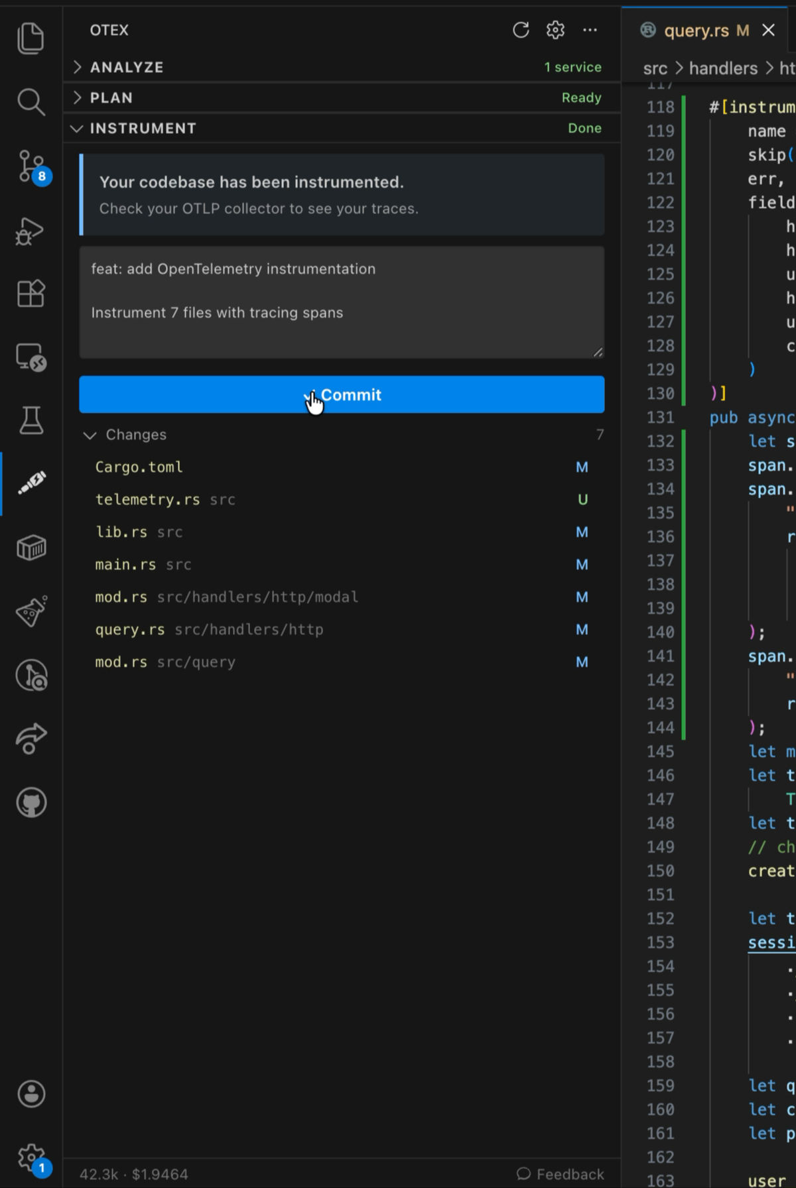Open query.rs under src/handlers/http

[x=342, y=629]
